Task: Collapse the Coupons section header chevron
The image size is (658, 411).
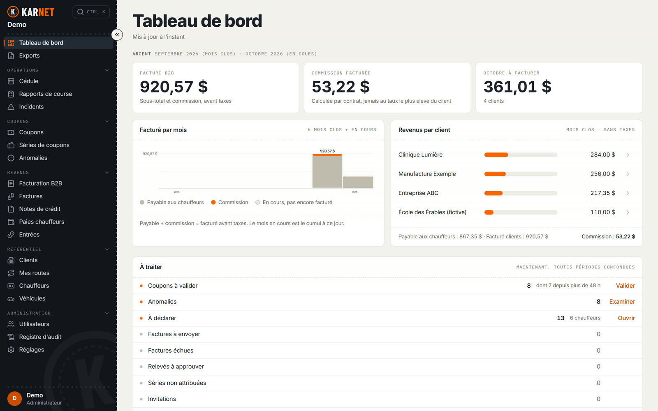Action: click(x=107, y=121)
